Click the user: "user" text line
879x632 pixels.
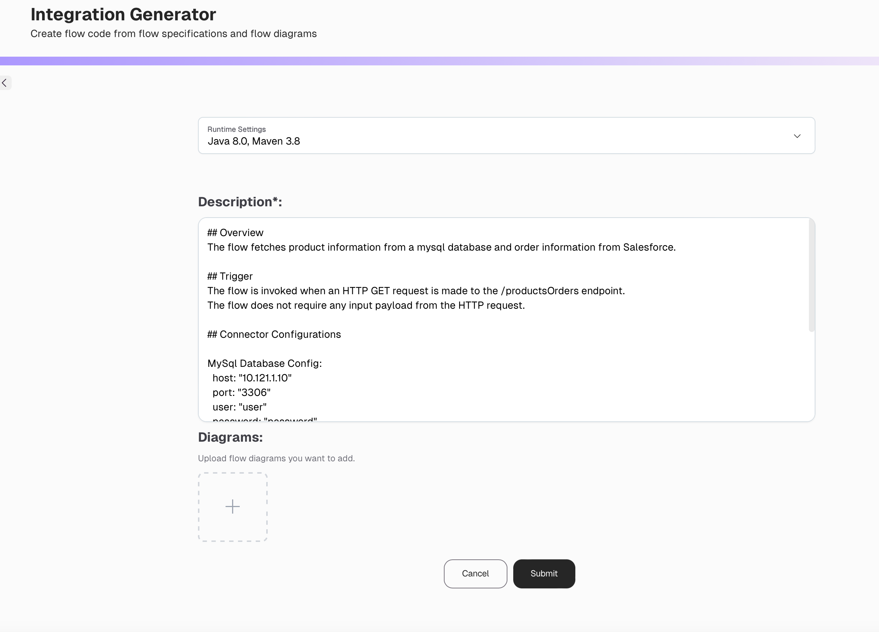tap(239, 407)
